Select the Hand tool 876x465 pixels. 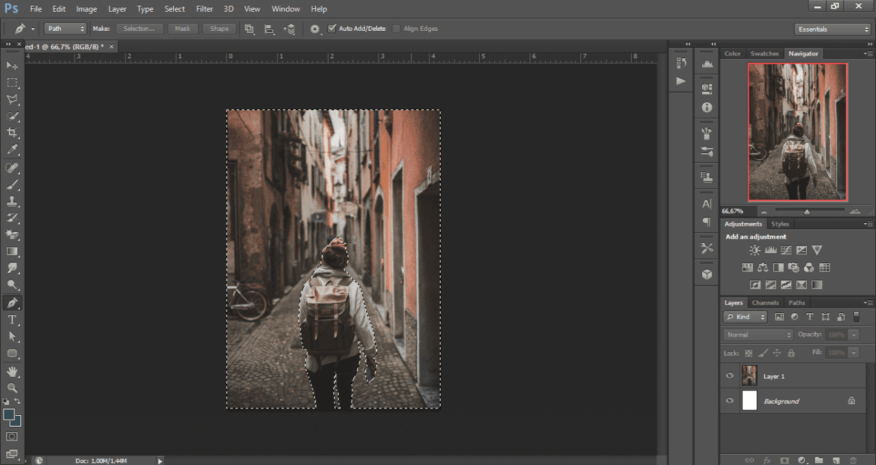[12, 371]
